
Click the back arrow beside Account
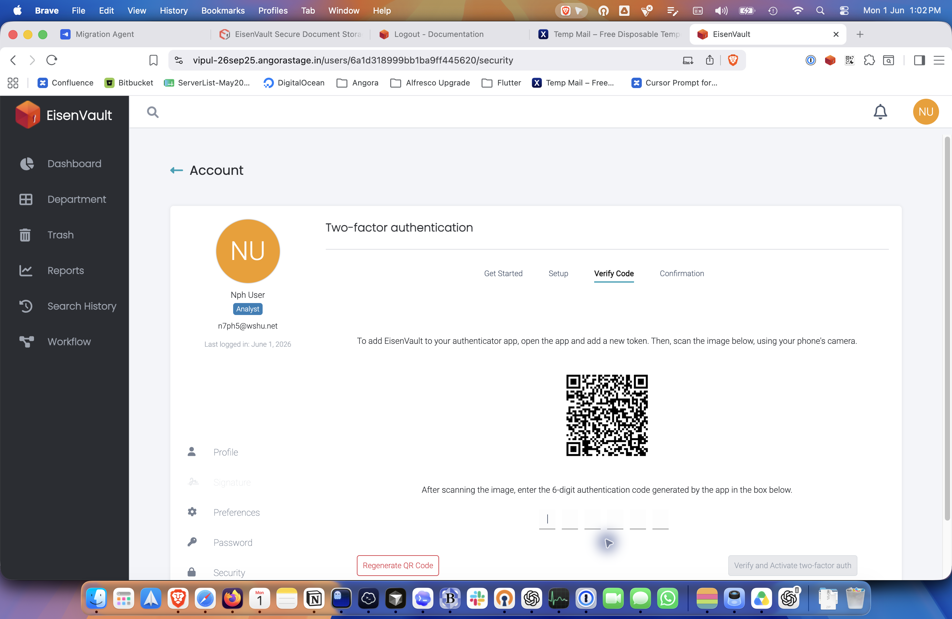[176, 170]
